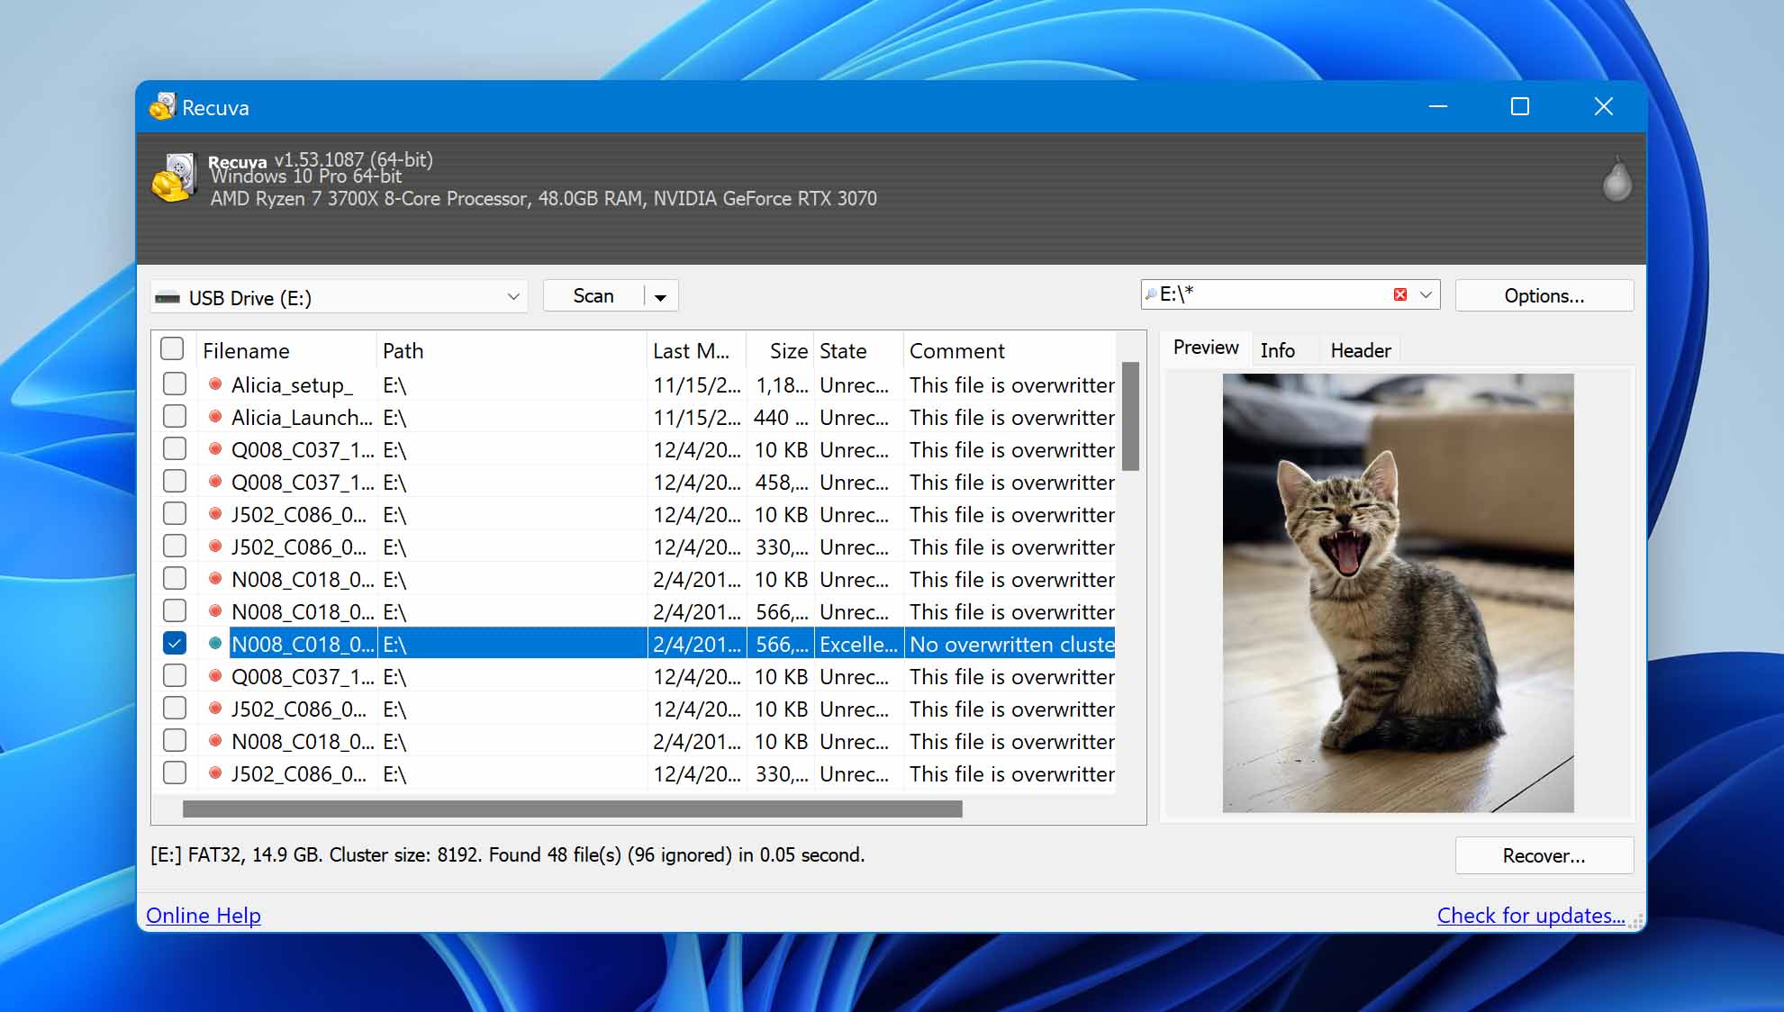1784x1012 pixels.
Task: Toggle the select-all checkbox in header
Action: [x=172, y=349]
